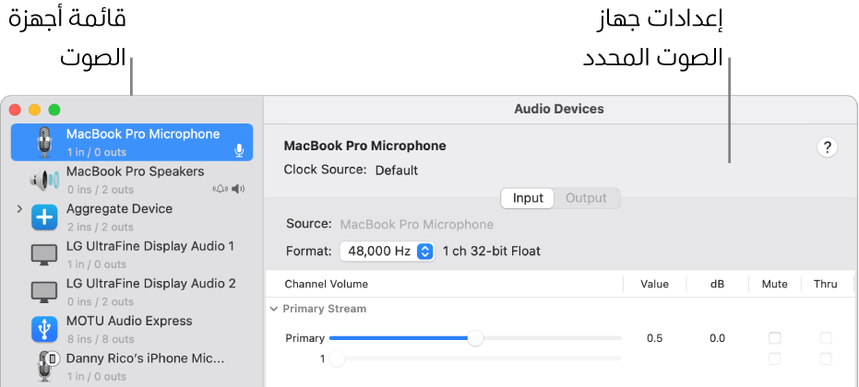
Task: Click the Aggregate Device plus icon
Action: pyautogui.click(x=44, y=217)
